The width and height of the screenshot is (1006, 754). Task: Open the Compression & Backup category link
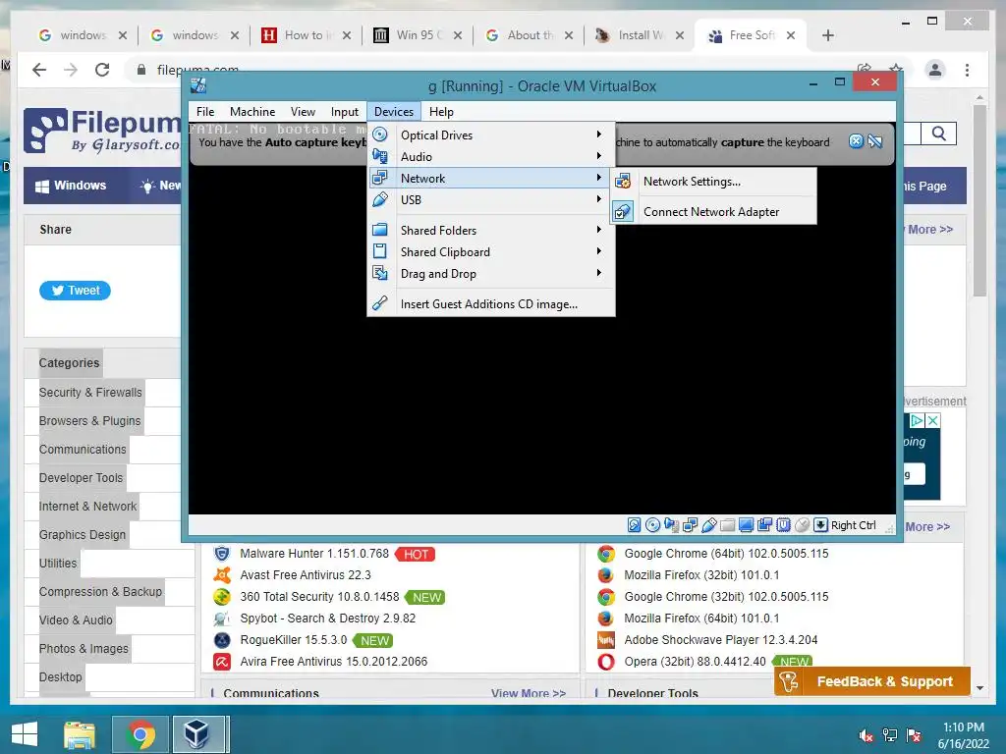(x=101, y=592)
